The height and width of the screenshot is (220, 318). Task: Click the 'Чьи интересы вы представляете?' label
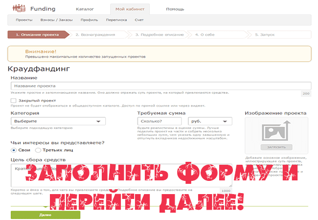(58, 143)
